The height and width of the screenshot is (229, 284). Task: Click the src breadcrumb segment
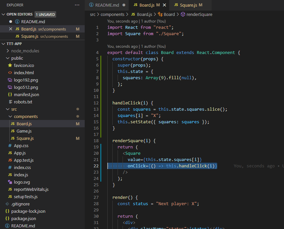click(93, 15)
